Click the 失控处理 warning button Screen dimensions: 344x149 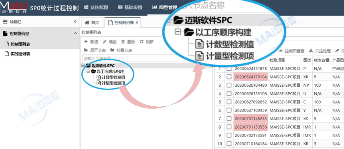click(320, 51)
